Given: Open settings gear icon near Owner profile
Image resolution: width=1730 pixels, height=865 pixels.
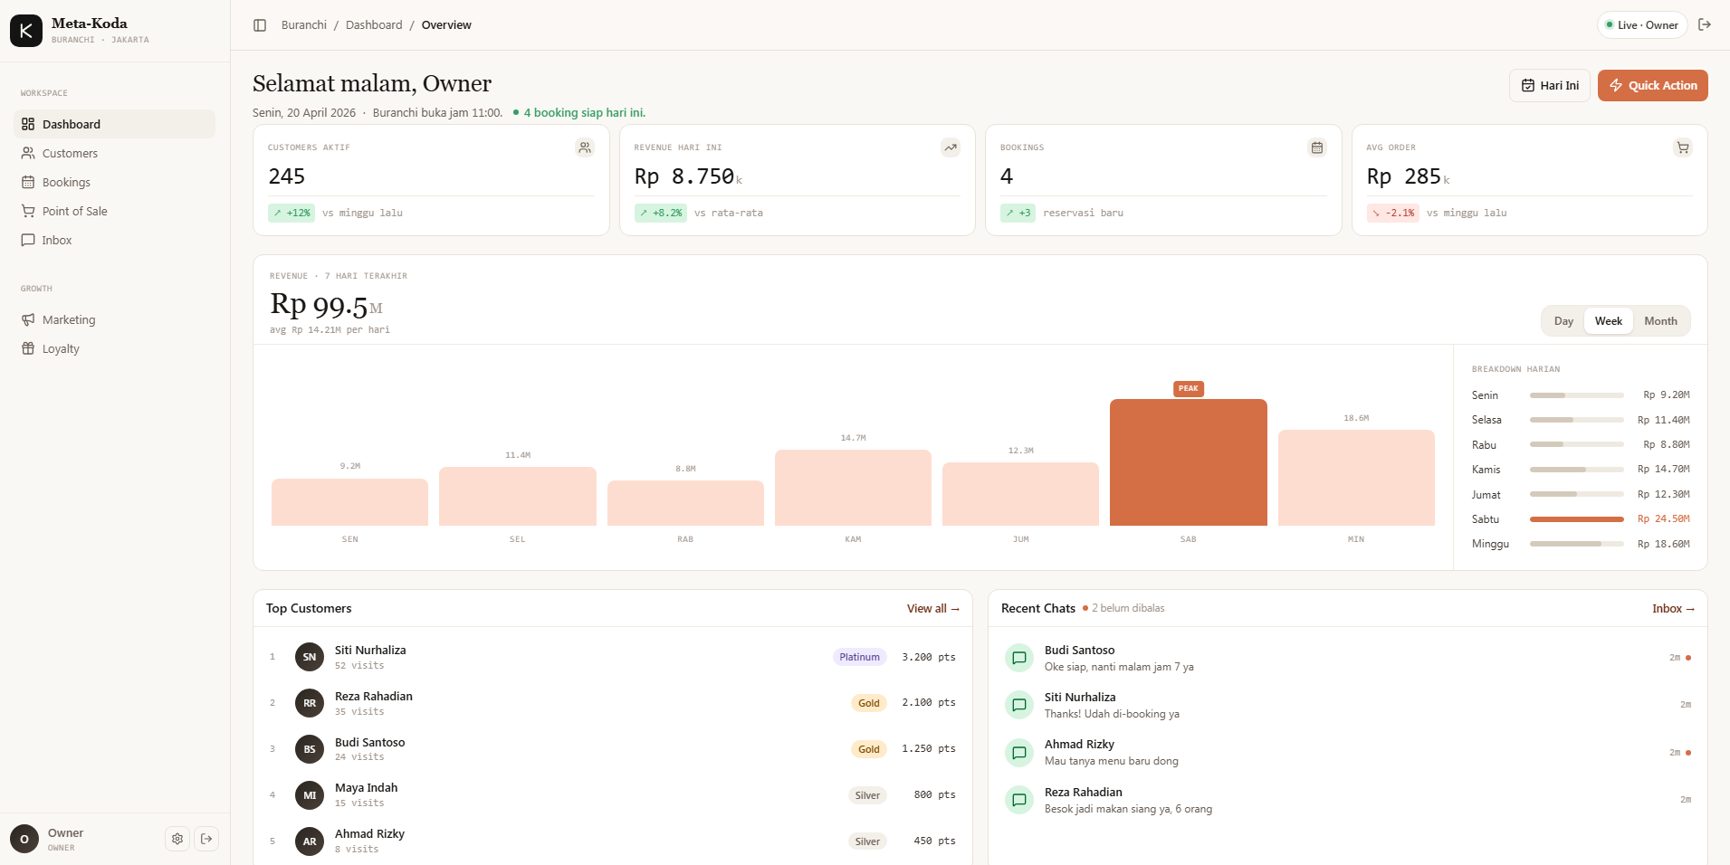Looking at the screenshot, I should coord(177,839).
